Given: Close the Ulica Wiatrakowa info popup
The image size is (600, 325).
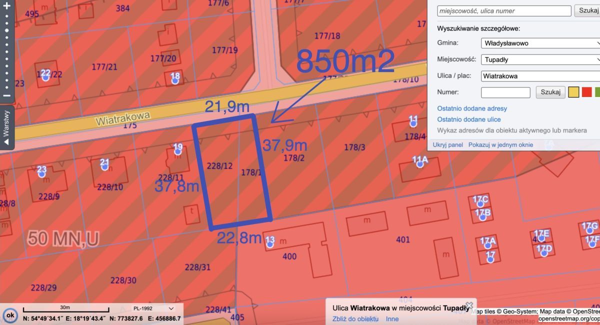Looking at the screenshot, I should (x=469, y=305).
